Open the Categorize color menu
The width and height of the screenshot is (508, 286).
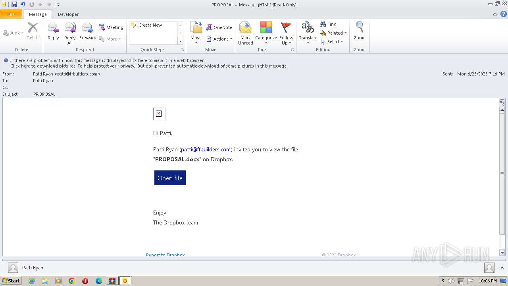(x=266, y=33)
